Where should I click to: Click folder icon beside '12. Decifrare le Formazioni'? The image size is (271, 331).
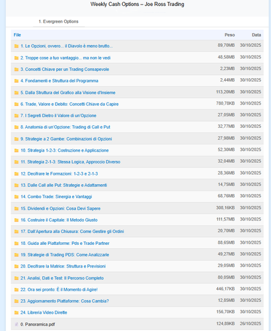click(x=17, y=174)
